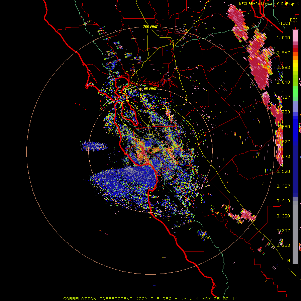Pick the large gray lower segment of the color bar
This screenshot has height=301, width=301.
pyautogui.click(x=295, y=232)
